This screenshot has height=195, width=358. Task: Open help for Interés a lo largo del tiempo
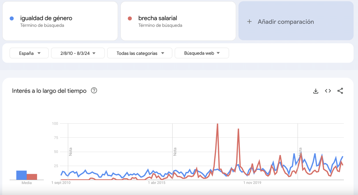tap(94, 91)
